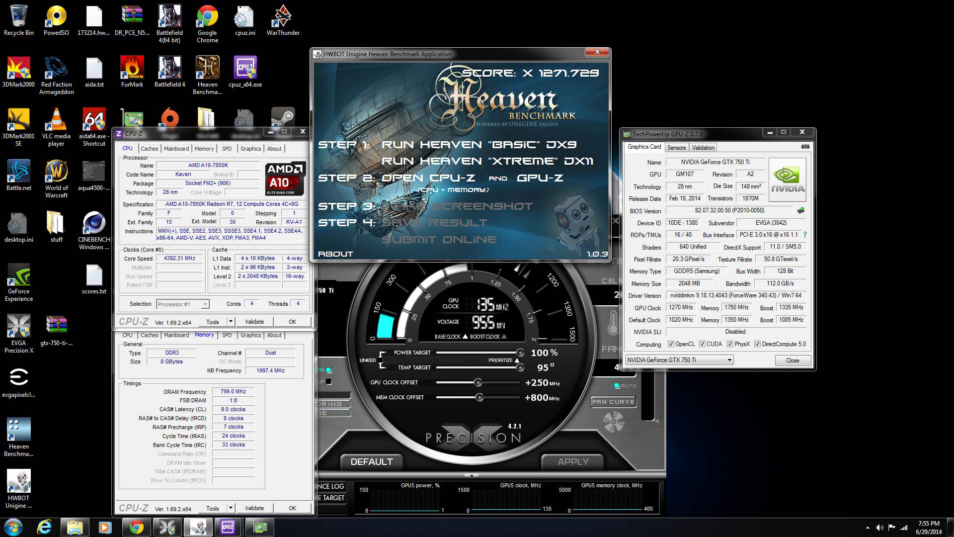Click the TEMP TARGET slider handle
The height and width of the screenshot is (537, 954).
tap(520, 367)
